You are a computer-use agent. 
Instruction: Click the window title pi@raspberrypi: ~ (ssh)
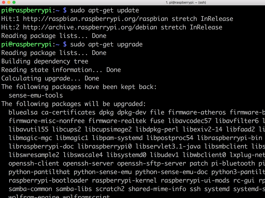point(186,3)
